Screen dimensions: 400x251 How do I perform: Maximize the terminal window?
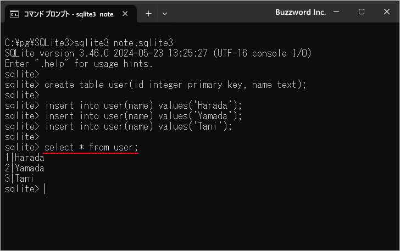pos(362,12)
